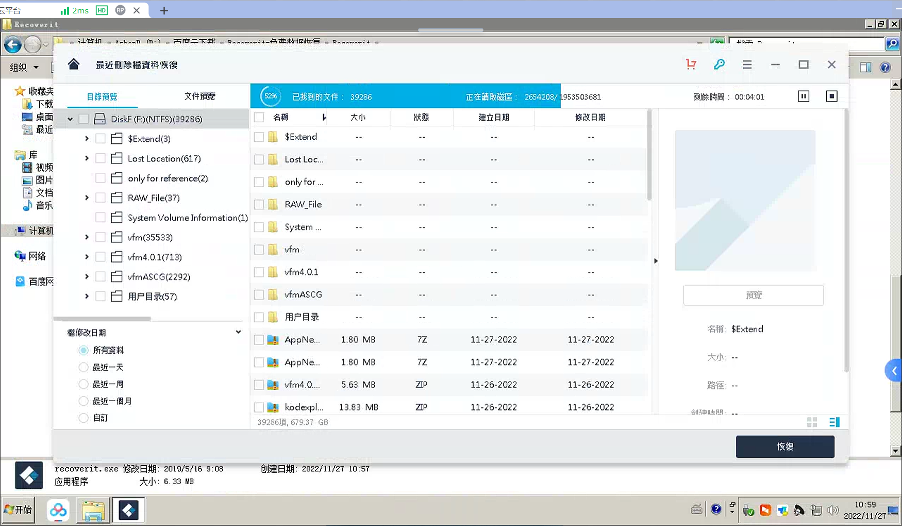This screenshot has width=902, height=526.
Task: Collapse the 檔修改日期 filter section
Action: [x=238, y=332]
